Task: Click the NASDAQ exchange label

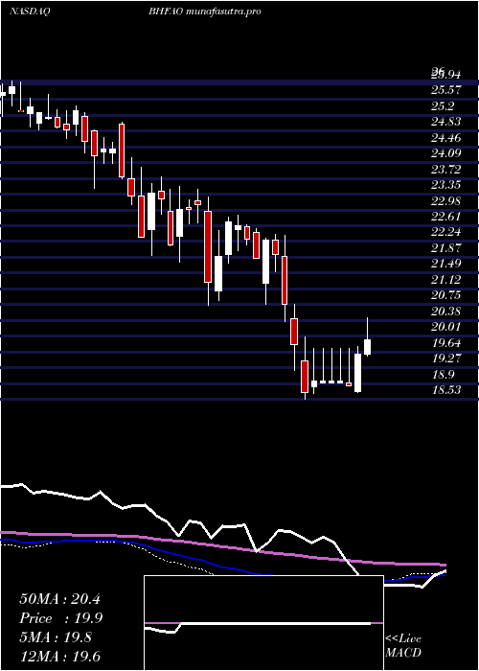Action: (x=30, y=12)
